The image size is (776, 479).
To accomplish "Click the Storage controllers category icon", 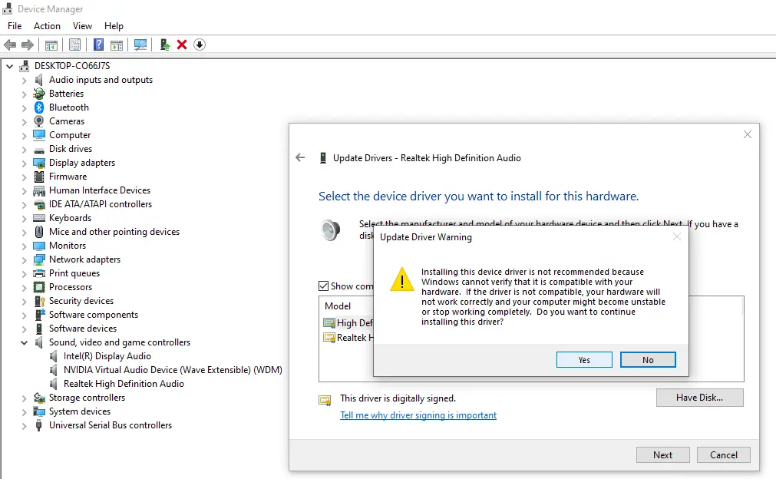I will [x=38, y=398].
